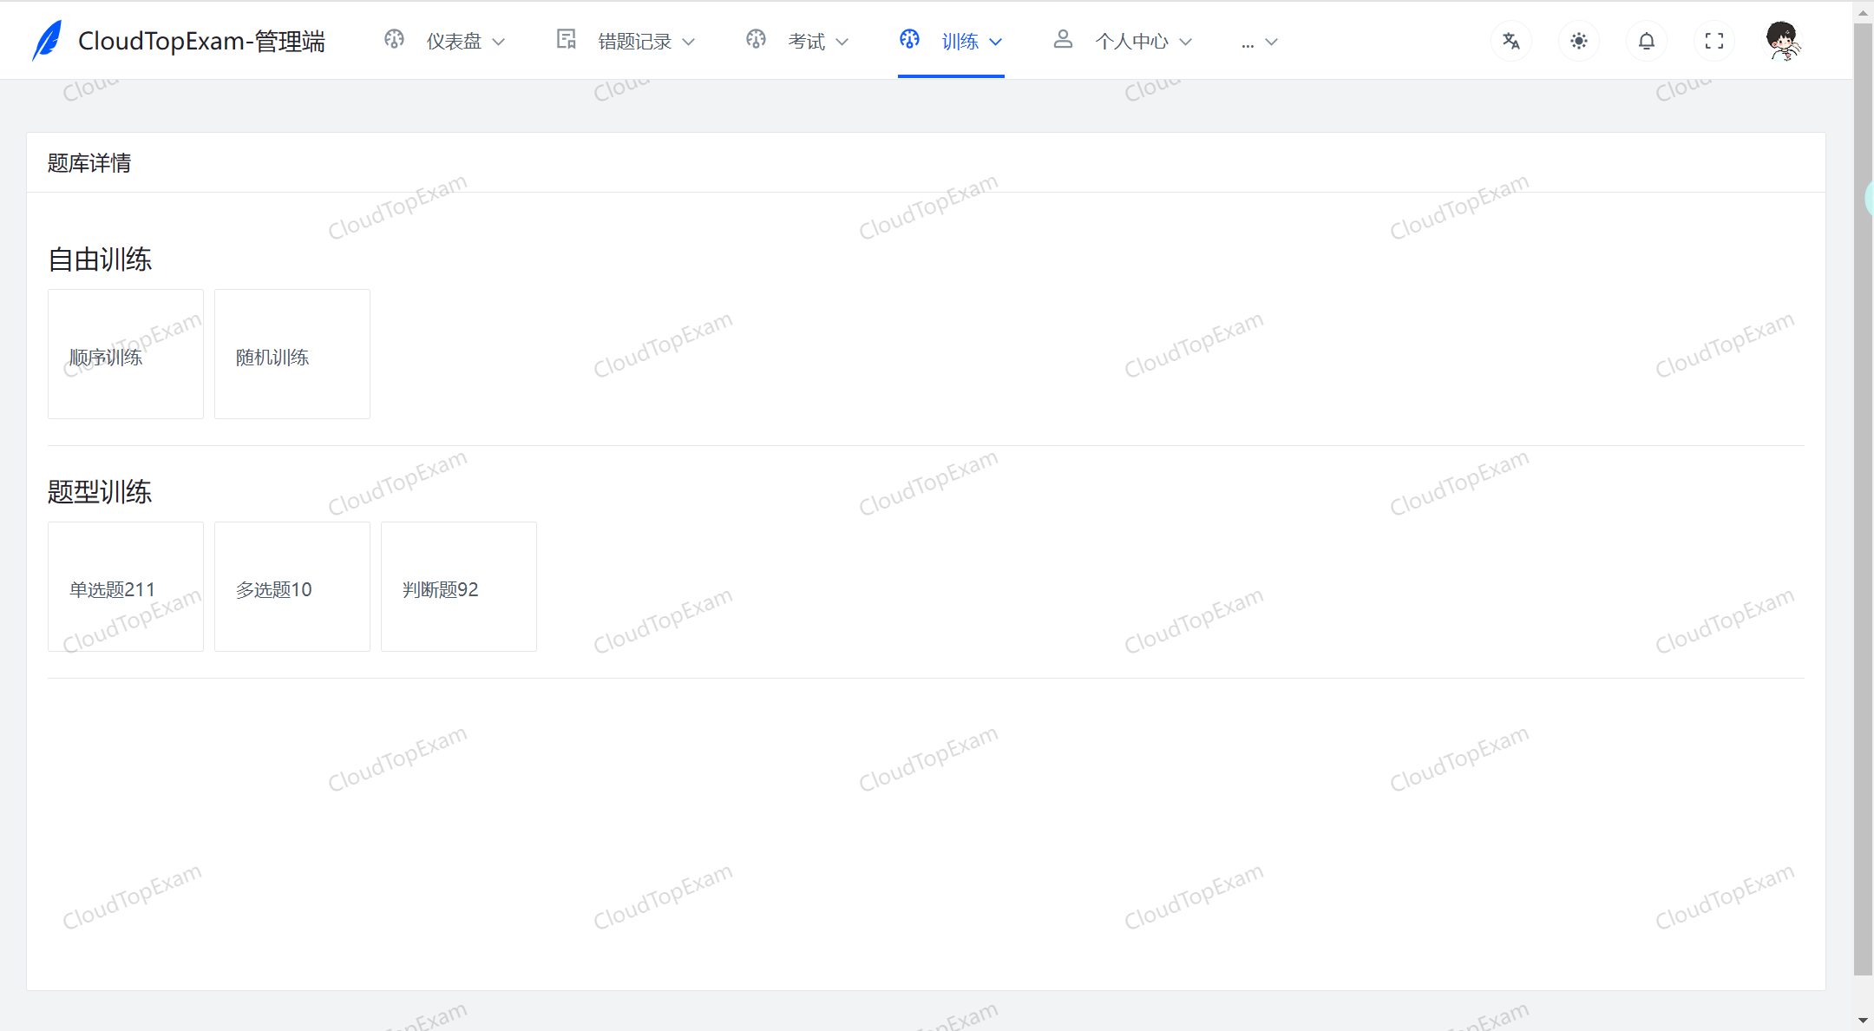Toggle the light/dark theme sun button
1874x1031 pixels.
point(1578,41)
